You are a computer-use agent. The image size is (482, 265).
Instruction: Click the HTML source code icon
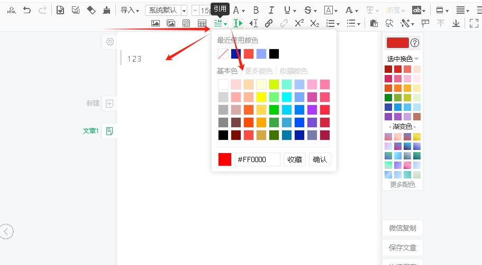tap(11, 10)
